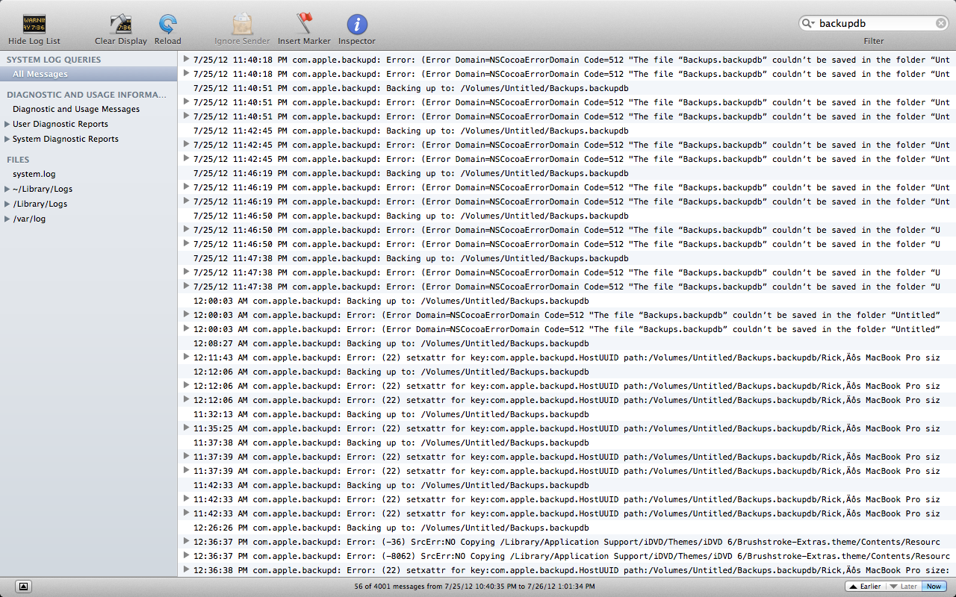Viewport: 956px width, 597px height.
Task: Expand the ~/Library/Logs folder
Action: [7, 189]
